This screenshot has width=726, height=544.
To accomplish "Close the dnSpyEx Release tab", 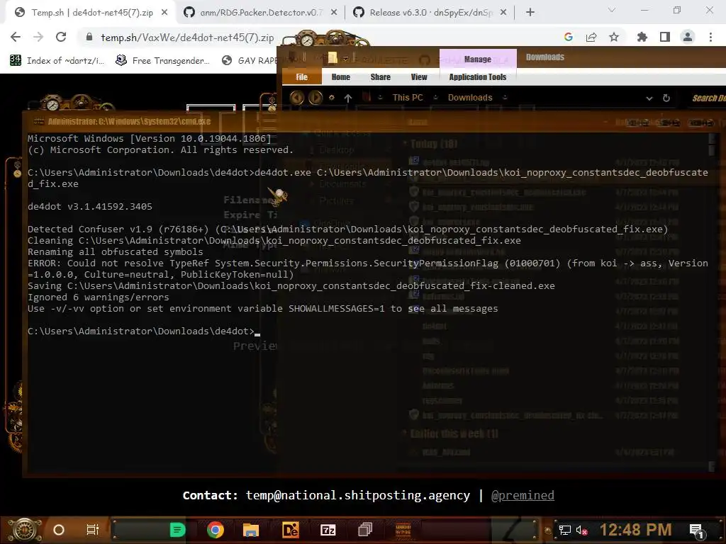I will point(504,13).
